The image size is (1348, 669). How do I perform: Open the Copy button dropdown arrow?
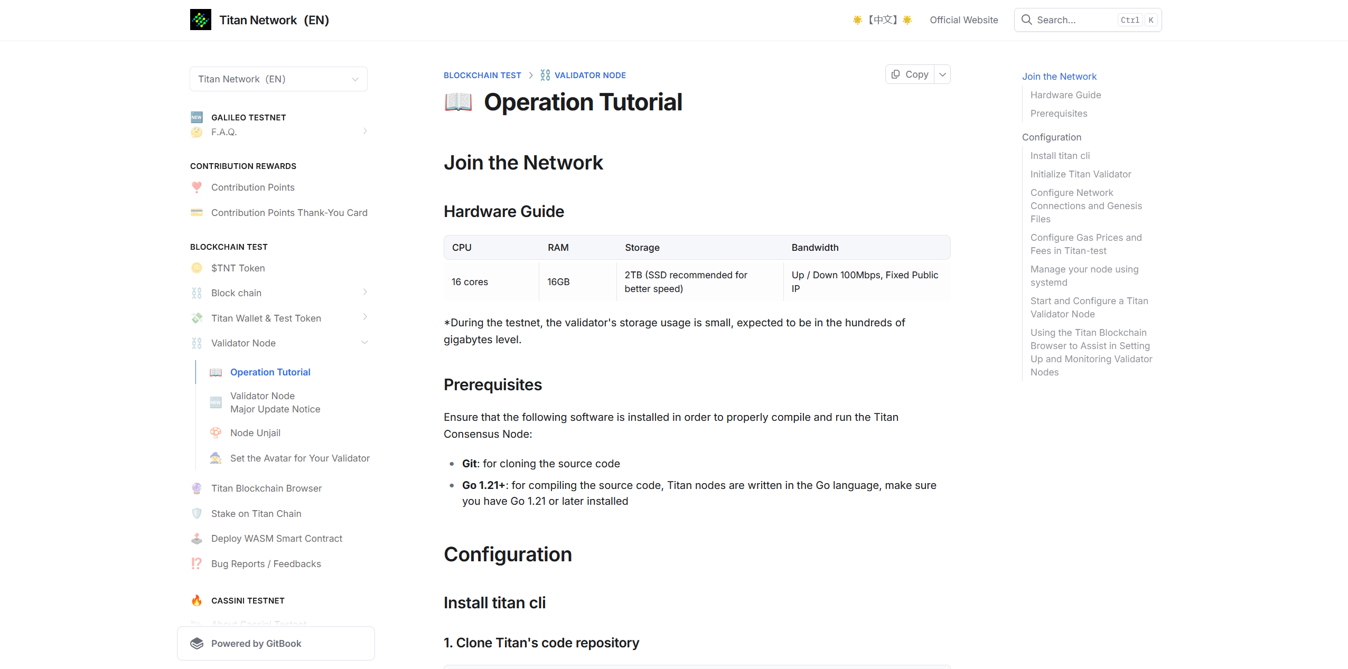[942, 74]
